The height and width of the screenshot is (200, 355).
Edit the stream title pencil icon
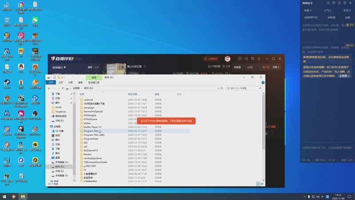pyautogui.click(x=145, y=66)
